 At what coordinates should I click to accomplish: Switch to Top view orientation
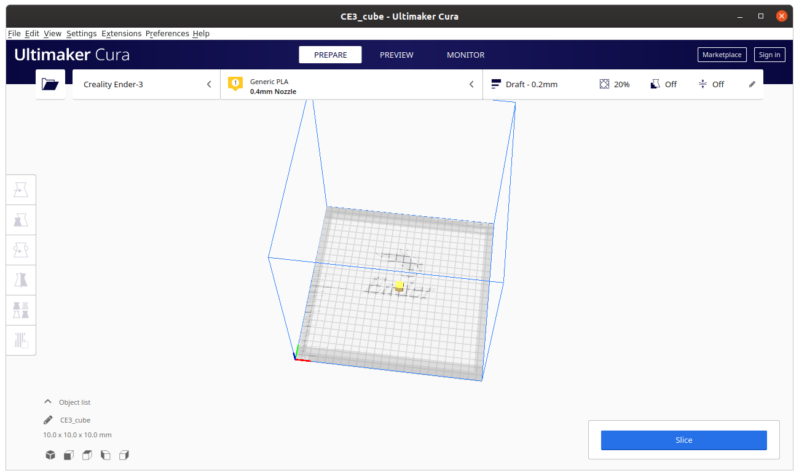tap(87, 455)
